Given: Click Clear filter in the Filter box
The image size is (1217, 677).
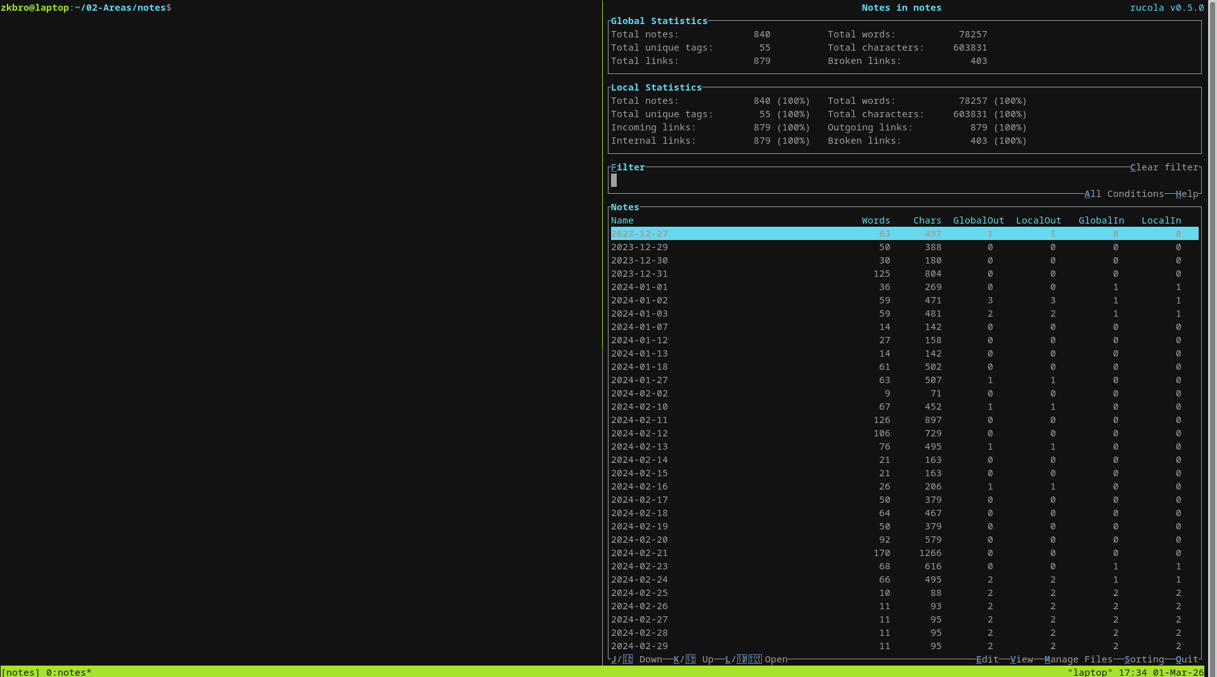Looking at the screenshot, I should [1164, 167].
